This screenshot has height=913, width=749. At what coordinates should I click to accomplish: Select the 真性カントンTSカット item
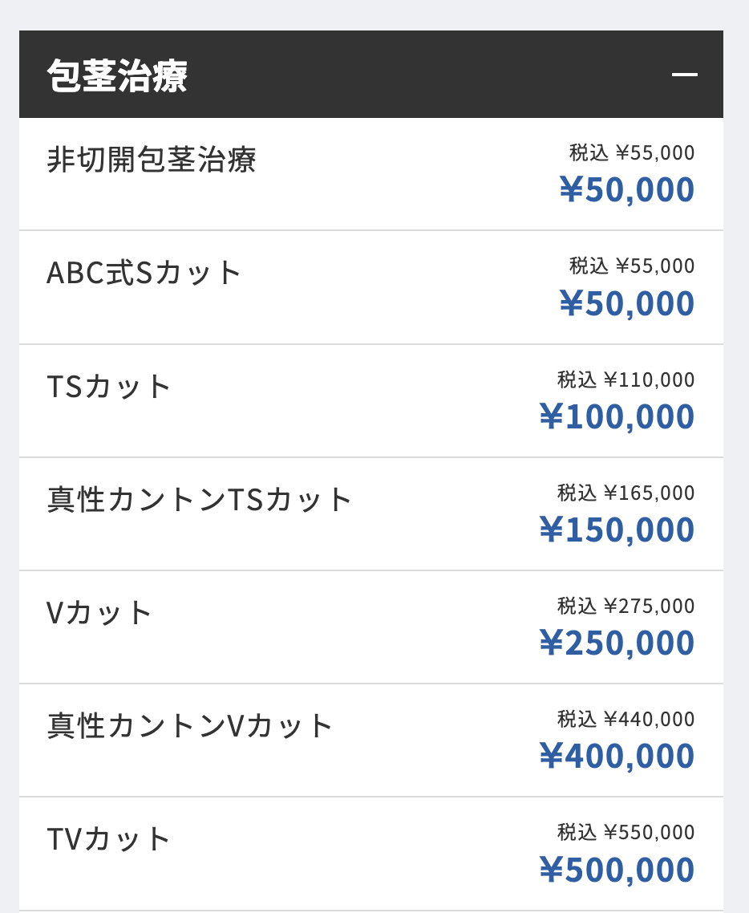371,514
